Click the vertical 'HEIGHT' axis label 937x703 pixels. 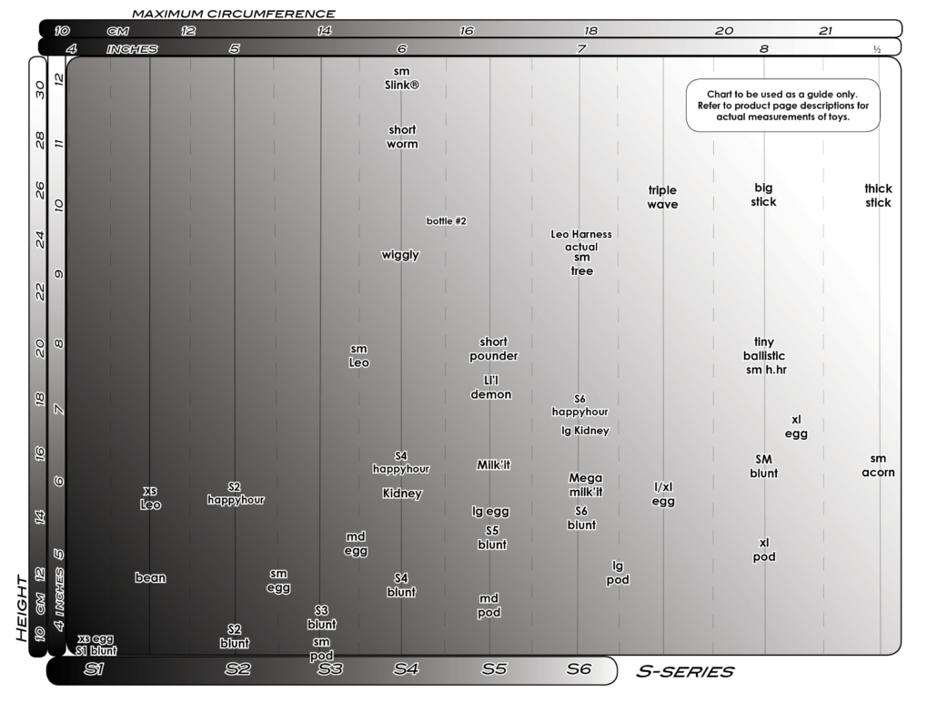point(23,608)
